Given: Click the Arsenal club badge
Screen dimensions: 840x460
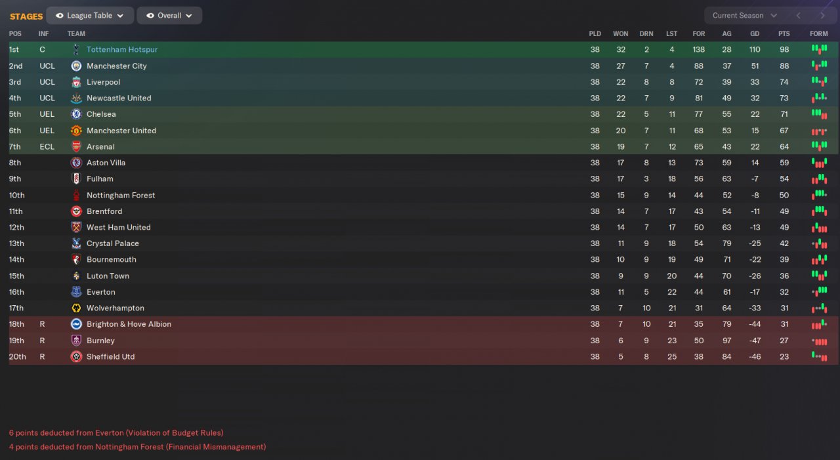Looking at the screenshot, I should tap(76, 146).
